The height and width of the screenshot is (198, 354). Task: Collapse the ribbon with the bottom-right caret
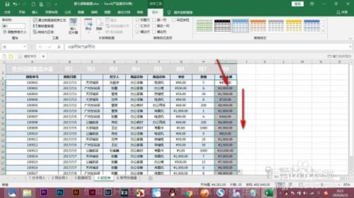(x=350, y=39)
